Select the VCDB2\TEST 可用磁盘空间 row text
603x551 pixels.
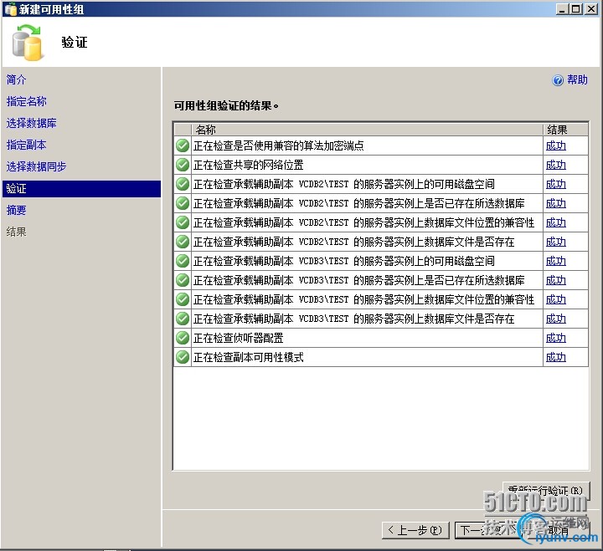click(344, 184)
